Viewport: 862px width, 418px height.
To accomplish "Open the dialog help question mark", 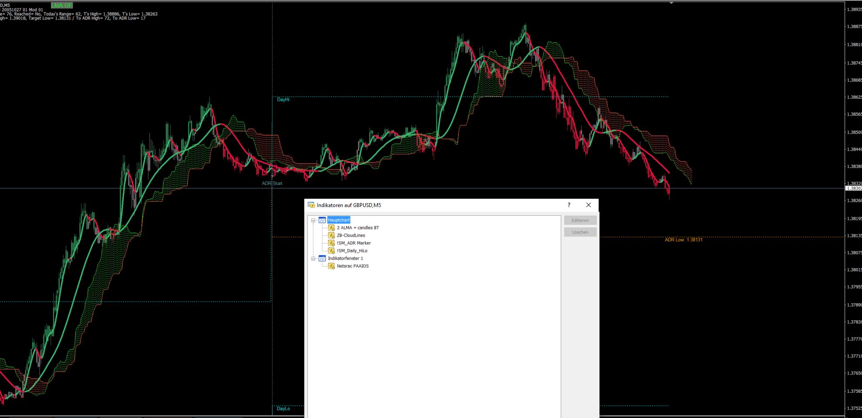I will [x=569, y=205].
